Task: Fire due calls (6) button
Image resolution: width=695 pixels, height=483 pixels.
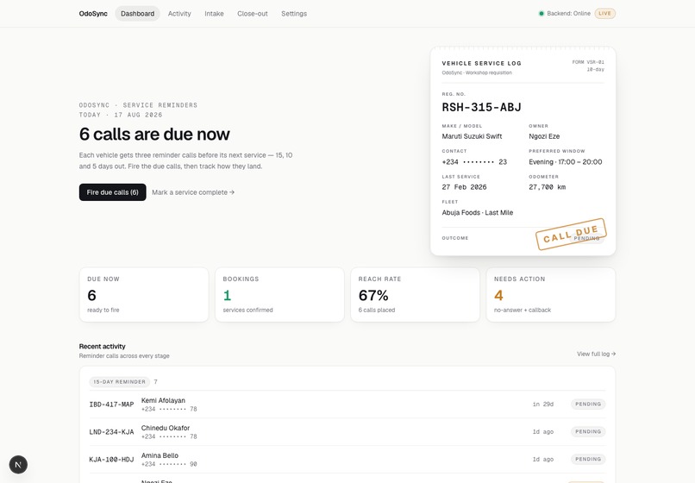Action: 113,192
